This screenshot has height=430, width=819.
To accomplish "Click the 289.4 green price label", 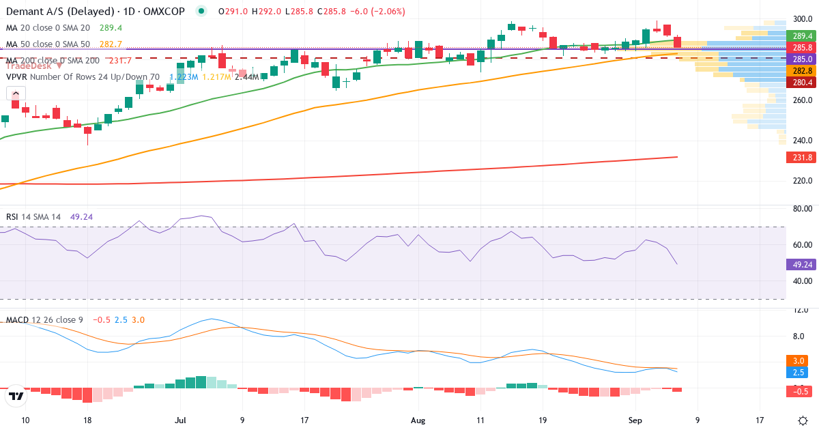I will [x=801, y=35].
